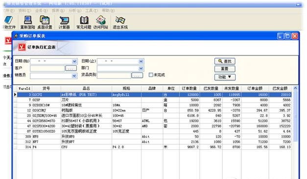Click the -20798 unshipped quantity cell
307x179 pixels.
point(232,126)
